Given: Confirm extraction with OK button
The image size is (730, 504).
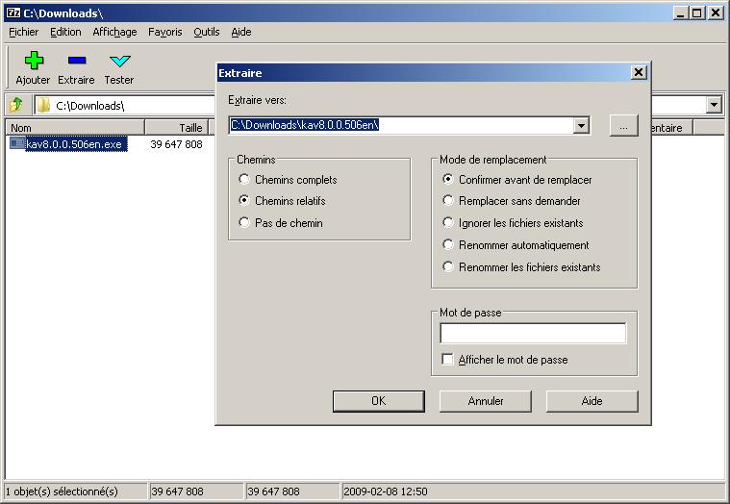Looking at the screenshot, I should coord(379,401).
